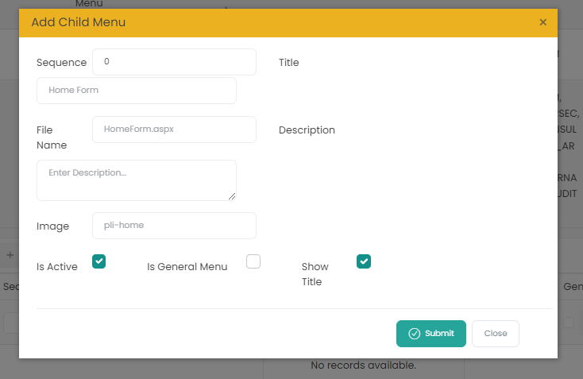Select the Image field with pli-home placeholder
Screen dimensions: 583x379
(174, 226)
